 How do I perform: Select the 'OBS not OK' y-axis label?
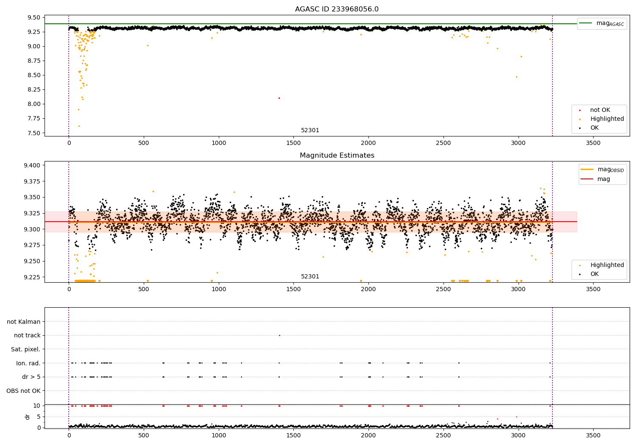24,391
